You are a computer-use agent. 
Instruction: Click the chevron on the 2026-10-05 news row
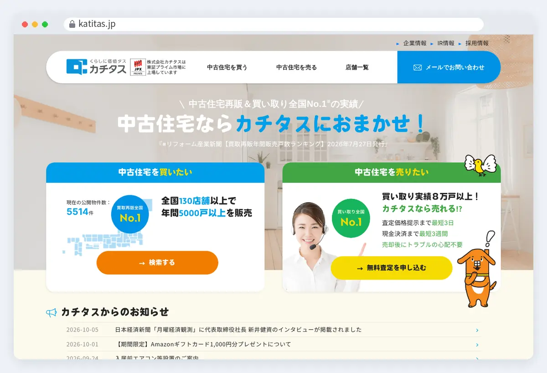477,330
